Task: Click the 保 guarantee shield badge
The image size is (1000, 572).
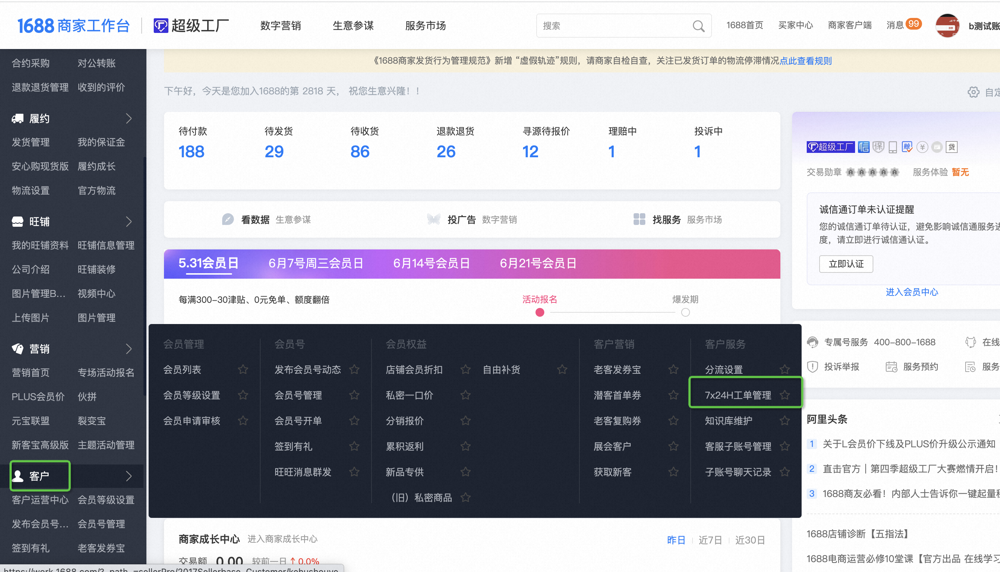Action: (878, 147)
